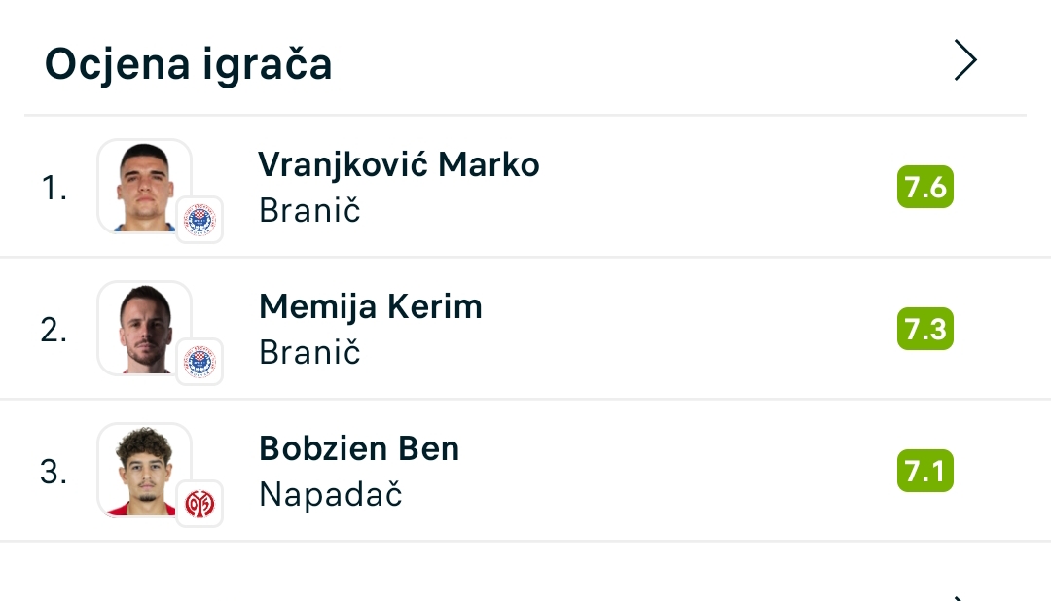Expand the Ocjena igrača section arrow
Image resolution: width=1051 pixels, height=601 pixels.
click(964, 61)
